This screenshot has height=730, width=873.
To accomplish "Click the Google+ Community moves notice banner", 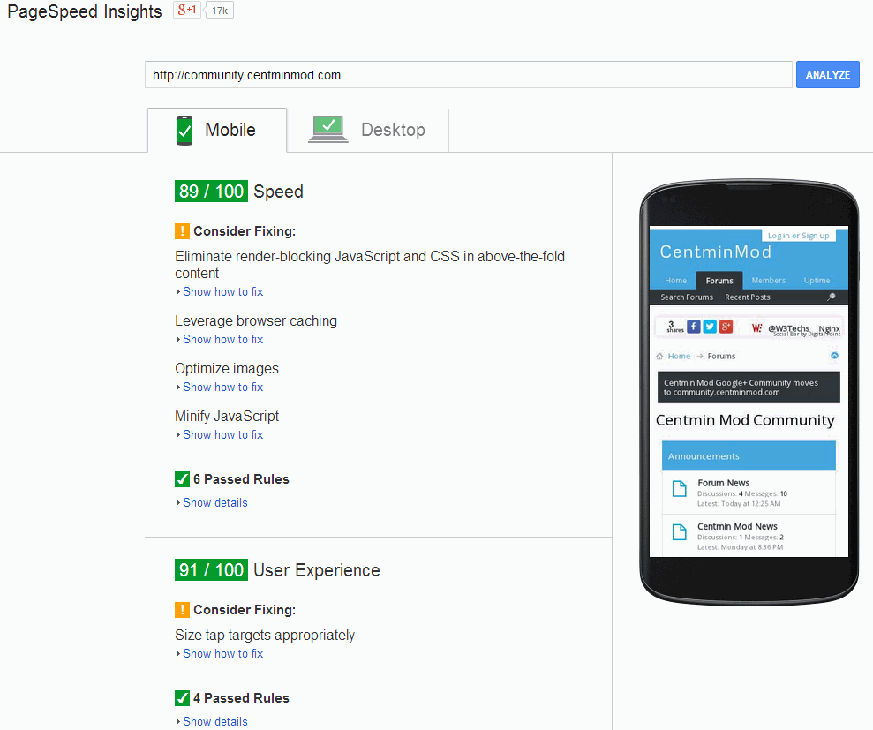I will 749,387.
